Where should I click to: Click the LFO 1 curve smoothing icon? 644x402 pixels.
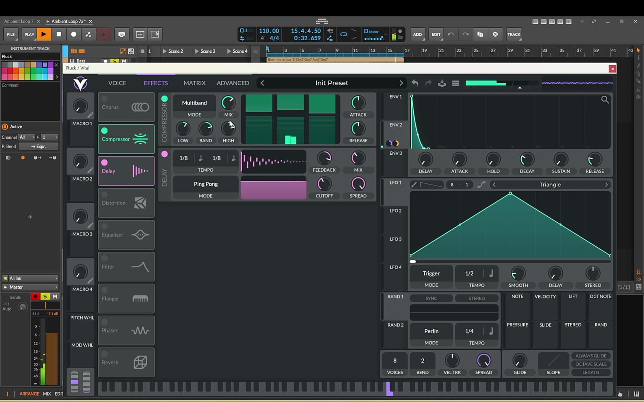tap(481, 185)
